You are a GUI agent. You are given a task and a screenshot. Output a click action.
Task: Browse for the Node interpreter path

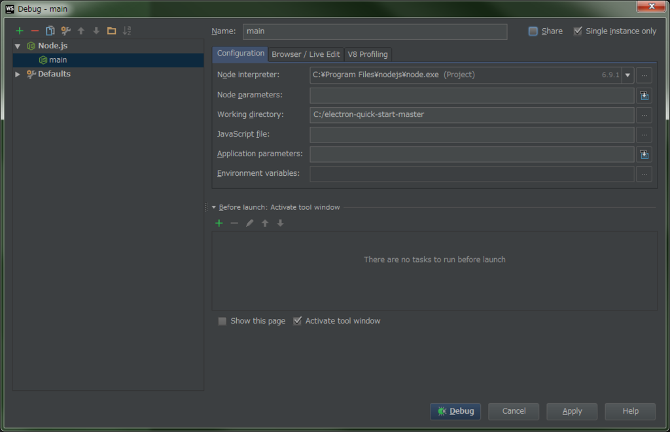[644, 75]
